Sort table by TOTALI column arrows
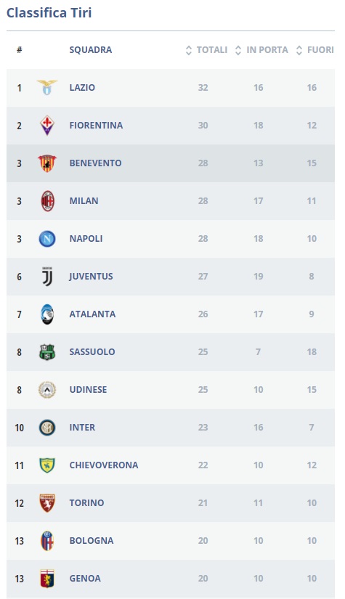Image resolution: width=345 pixels, height=599 pixels. (188, 50)
